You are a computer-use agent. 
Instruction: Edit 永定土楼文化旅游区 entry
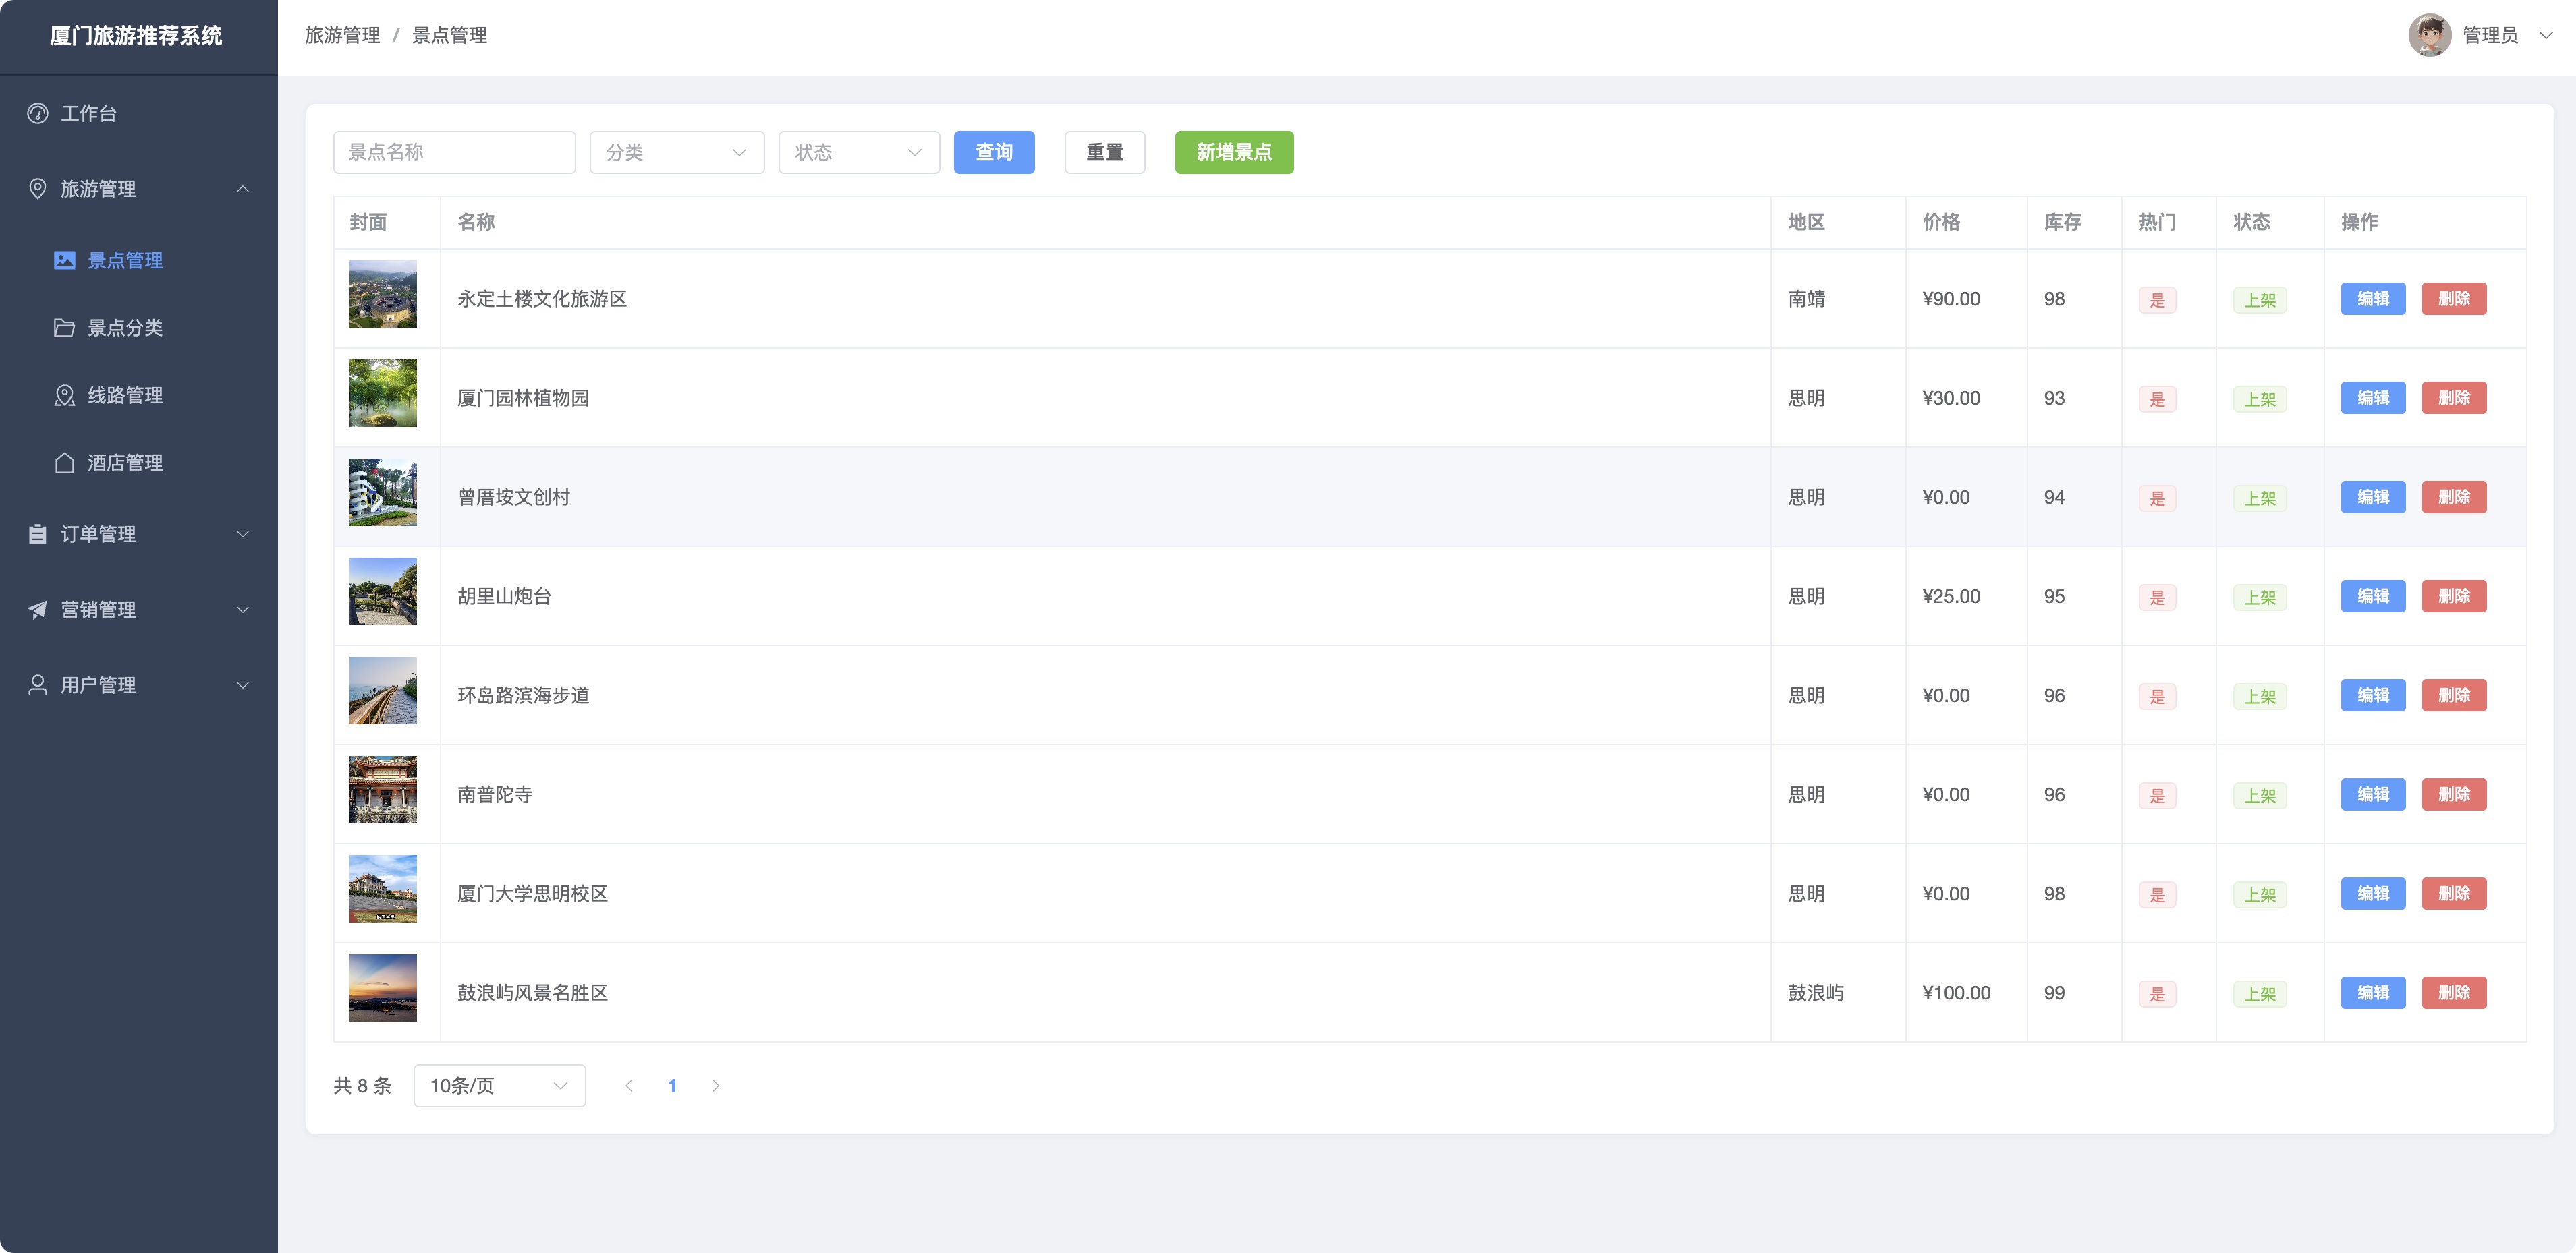2373,299
